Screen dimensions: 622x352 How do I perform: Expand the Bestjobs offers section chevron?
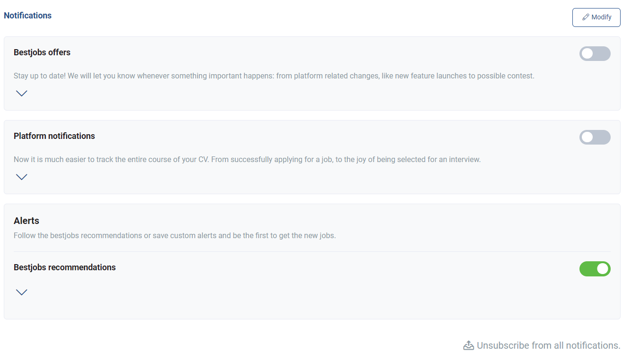pyautogui.click(x=22, y=93)
